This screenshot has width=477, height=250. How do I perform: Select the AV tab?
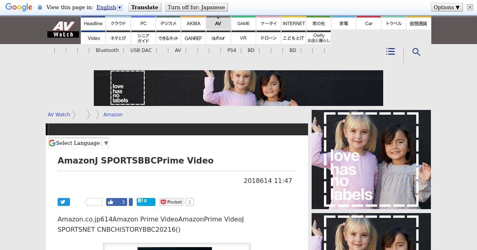click(218, 23)
